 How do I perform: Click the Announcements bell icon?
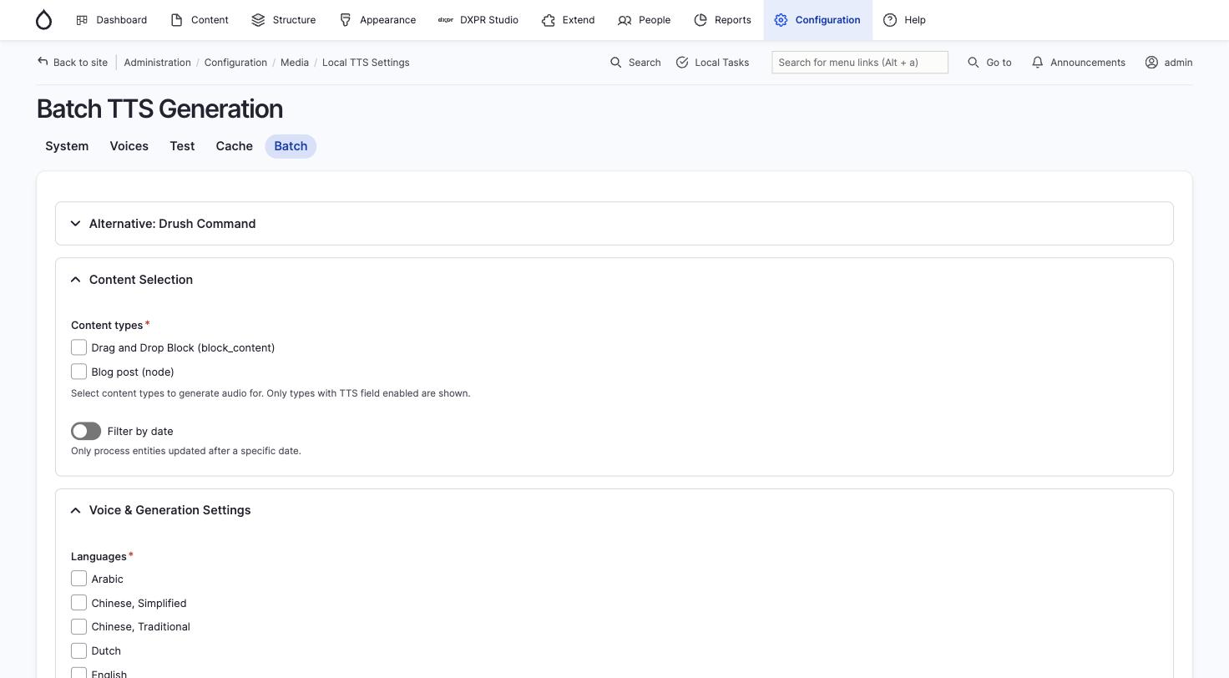[1038, 63]
